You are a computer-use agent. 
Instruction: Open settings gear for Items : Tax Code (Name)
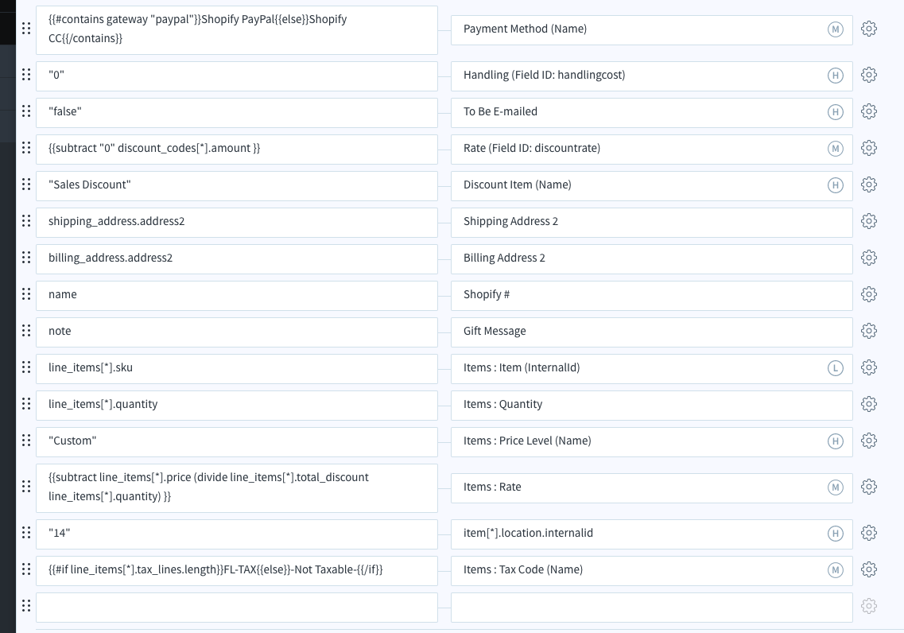(x=869, y=569)
